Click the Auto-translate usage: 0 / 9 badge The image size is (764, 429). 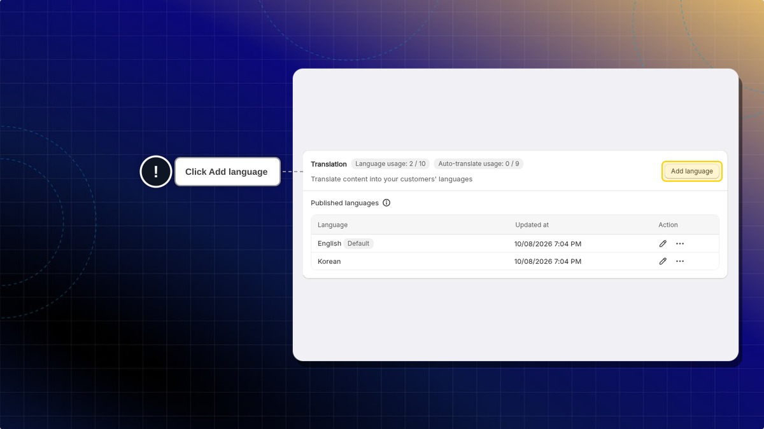[x=479, y=164]
